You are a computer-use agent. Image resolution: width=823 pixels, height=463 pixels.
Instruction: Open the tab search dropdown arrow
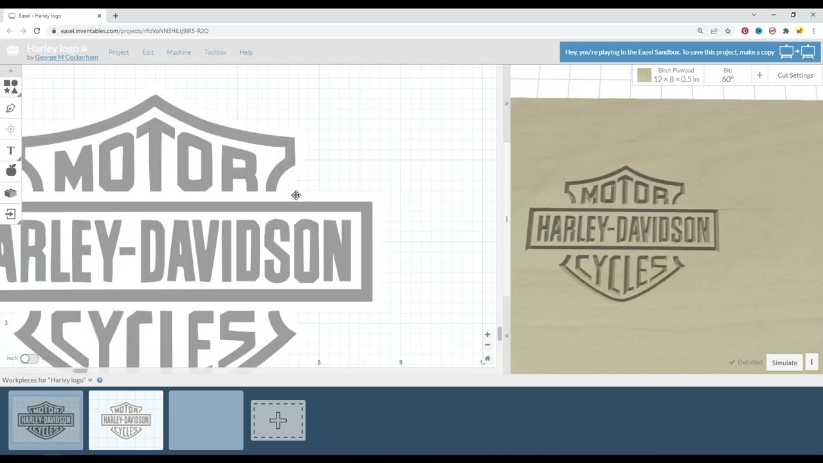(x=754, y=15)
